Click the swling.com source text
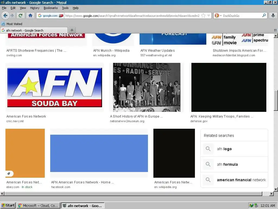This screenshot has height=209, width=278. [x=14, y=55]
